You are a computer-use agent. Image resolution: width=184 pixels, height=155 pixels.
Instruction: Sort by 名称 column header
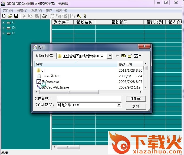(76, 64)
